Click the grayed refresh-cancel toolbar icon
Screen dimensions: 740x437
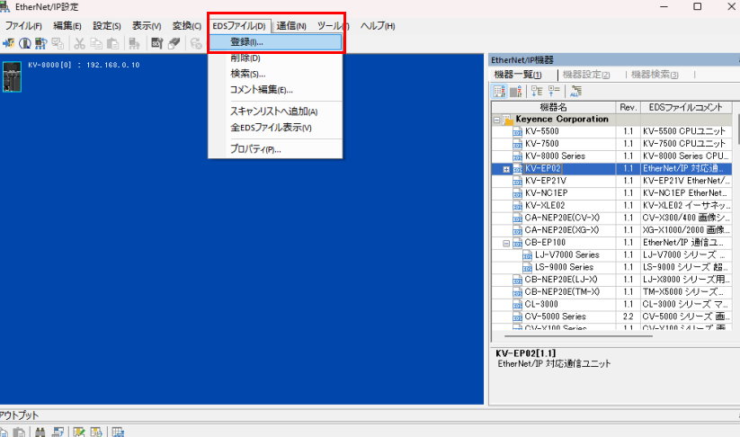[x=196, y=43]
